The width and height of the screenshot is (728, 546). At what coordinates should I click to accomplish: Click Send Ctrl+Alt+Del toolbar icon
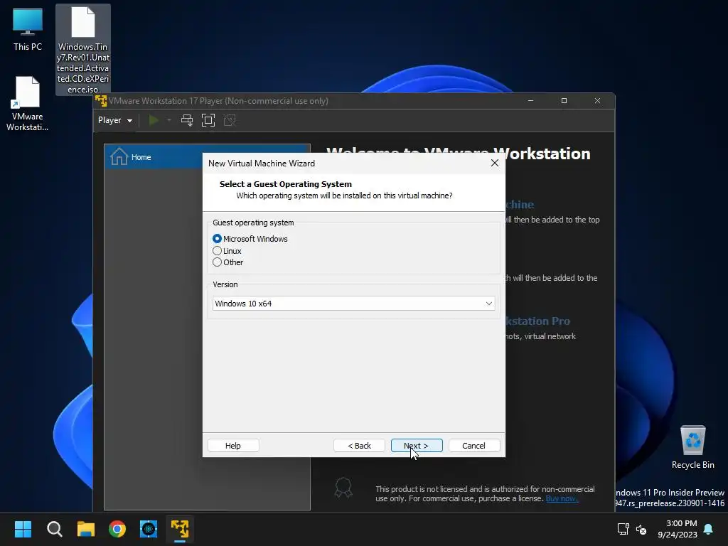tap(187, 120)
